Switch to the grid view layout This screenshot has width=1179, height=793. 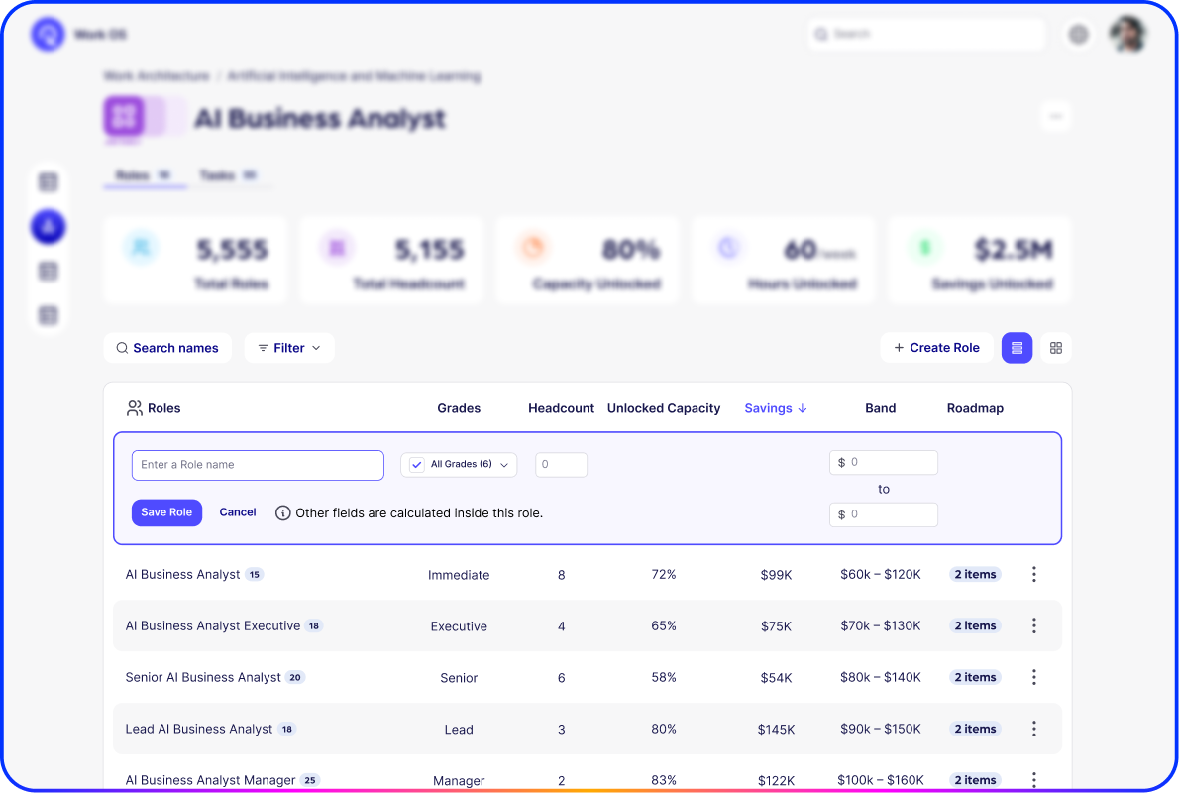point(1055,348)
